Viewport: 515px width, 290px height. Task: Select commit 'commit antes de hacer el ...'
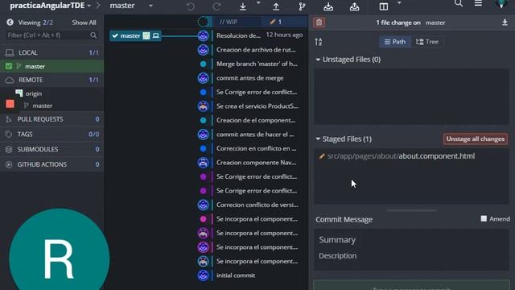(255, 135)
